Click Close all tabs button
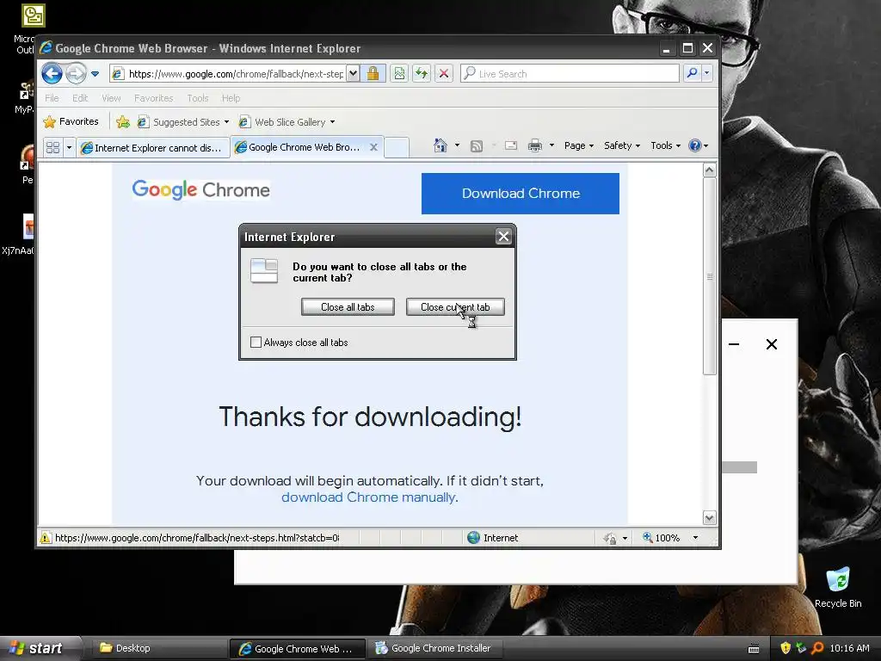The image size is (881, 661). tap(348, 307)
